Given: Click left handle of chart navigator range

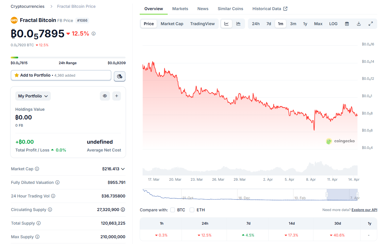Looking at the screenshot, I should [327, 195].
